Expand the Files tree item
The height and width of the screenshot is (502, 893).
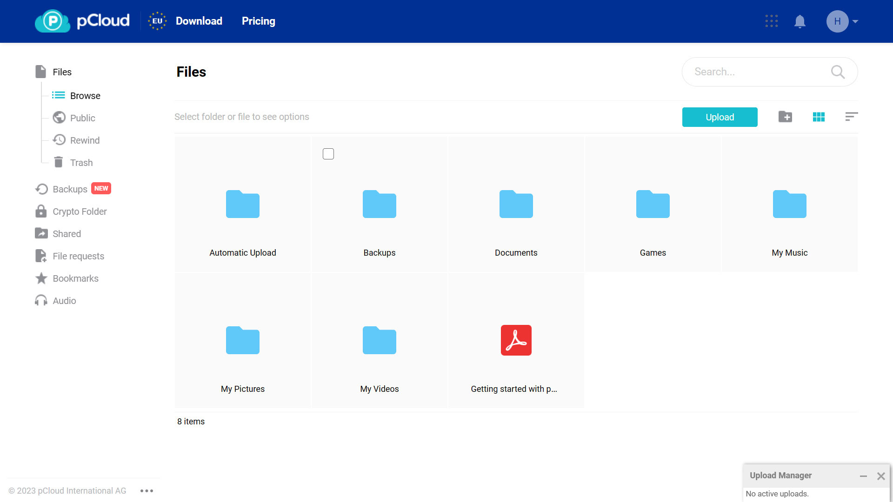[x=62, y=72]
